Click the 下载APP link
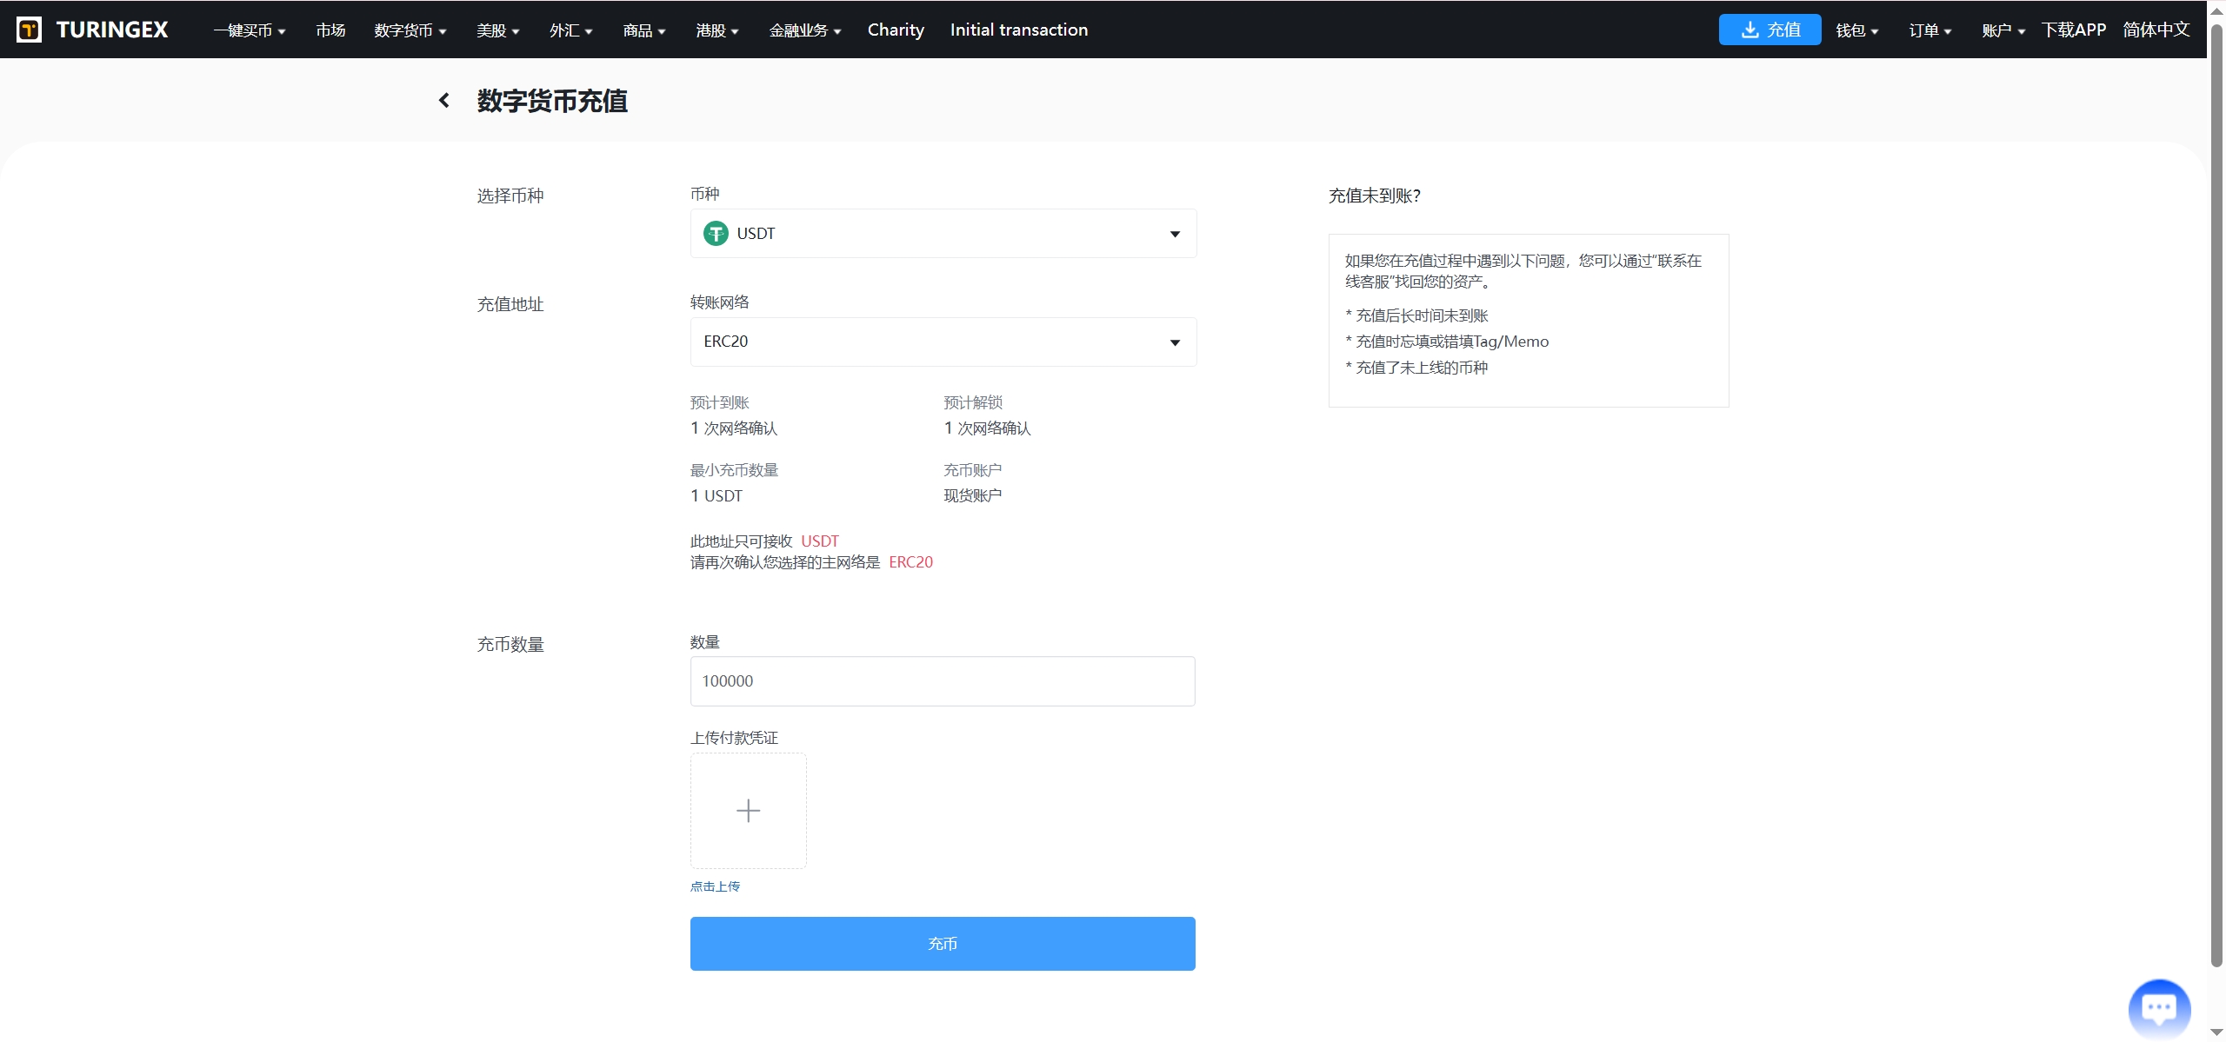 [2074, 30]
